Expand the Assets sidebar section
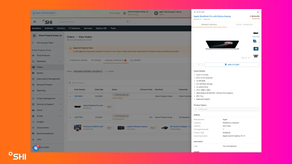 click(61, 116)
